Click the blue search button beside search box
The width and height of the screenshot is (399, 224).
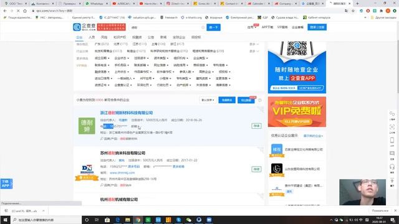(213, 27)
